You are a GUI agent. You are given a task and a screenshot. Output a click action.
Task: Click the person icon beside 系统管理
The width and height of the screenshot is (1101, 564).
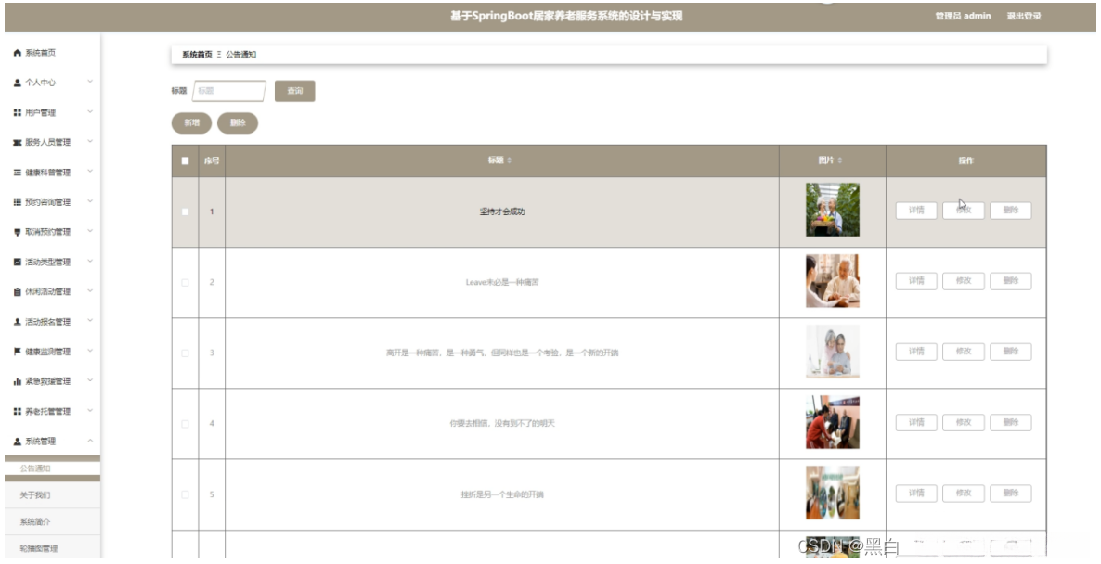click(x=18, y=442)
